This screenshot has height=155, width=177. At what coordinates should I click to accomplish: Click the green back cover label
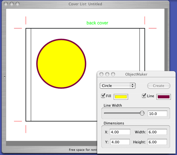97,23
